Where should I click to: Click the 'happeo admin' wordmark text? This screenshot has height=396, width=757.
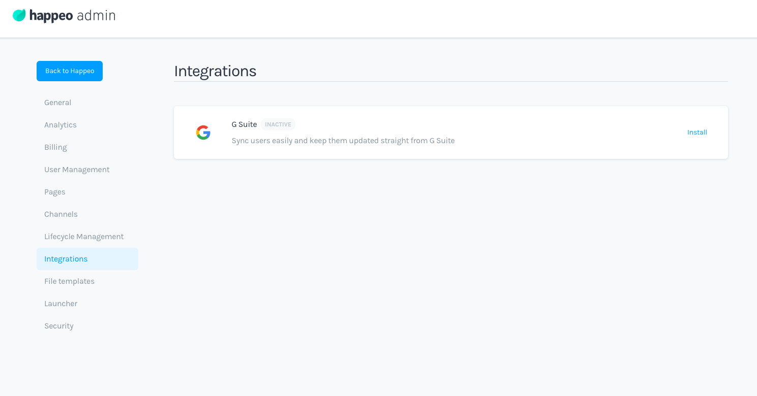click(72, 16)
